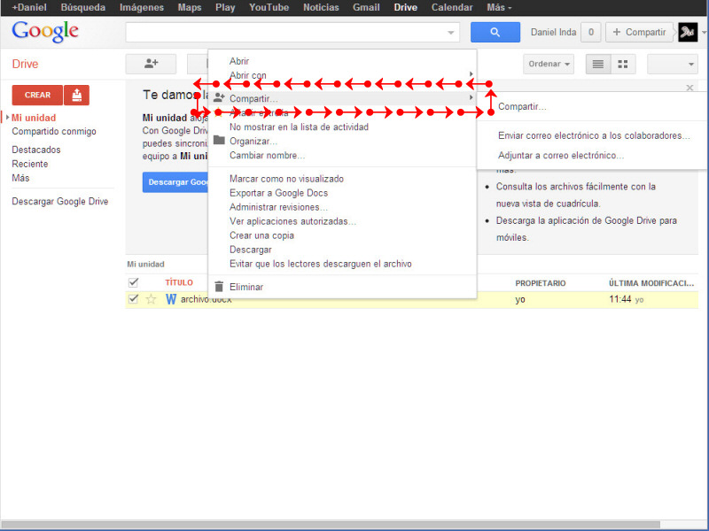Click the Daniel Inda account name
The width and height of the screenshot is (709, 531).
click(x=553, y=33)
